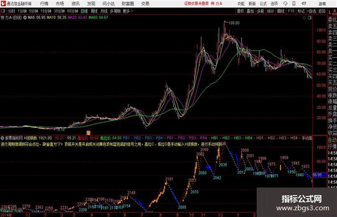Image resolution: width=337 pixels, height=217 pixels.
Task: Click the 108.00 peak price label
Action: coord(234,23)
